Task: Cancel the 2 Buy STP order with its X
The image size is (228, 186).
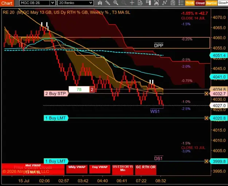Action: click(206, 94)
